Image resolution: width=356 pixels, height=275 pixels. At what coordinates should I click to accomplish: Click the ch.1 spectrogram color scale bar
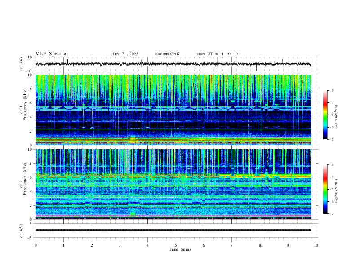[x=325, y=115]
